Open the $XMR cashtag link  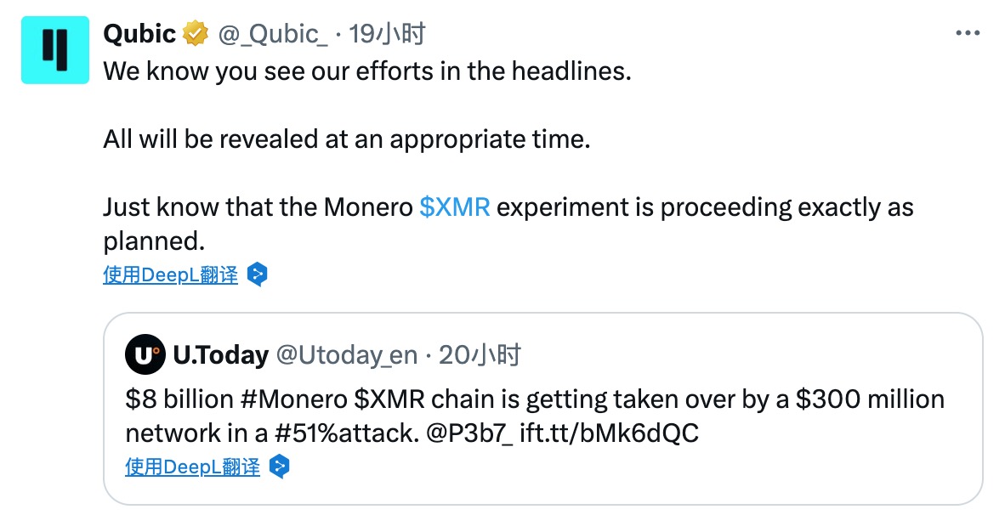[454, 207]
